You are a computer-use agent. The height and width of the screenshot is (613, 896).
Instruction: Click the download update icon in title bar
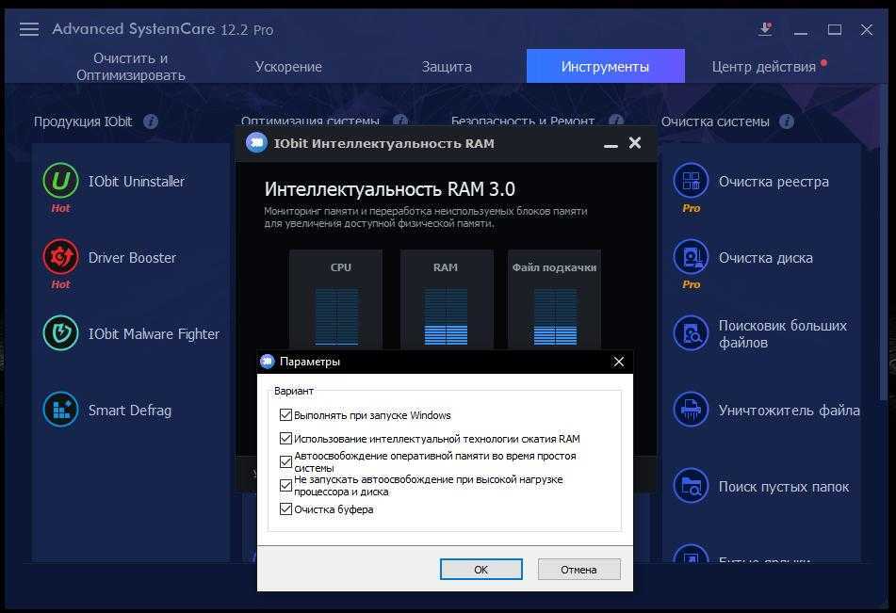coord(765,29)
